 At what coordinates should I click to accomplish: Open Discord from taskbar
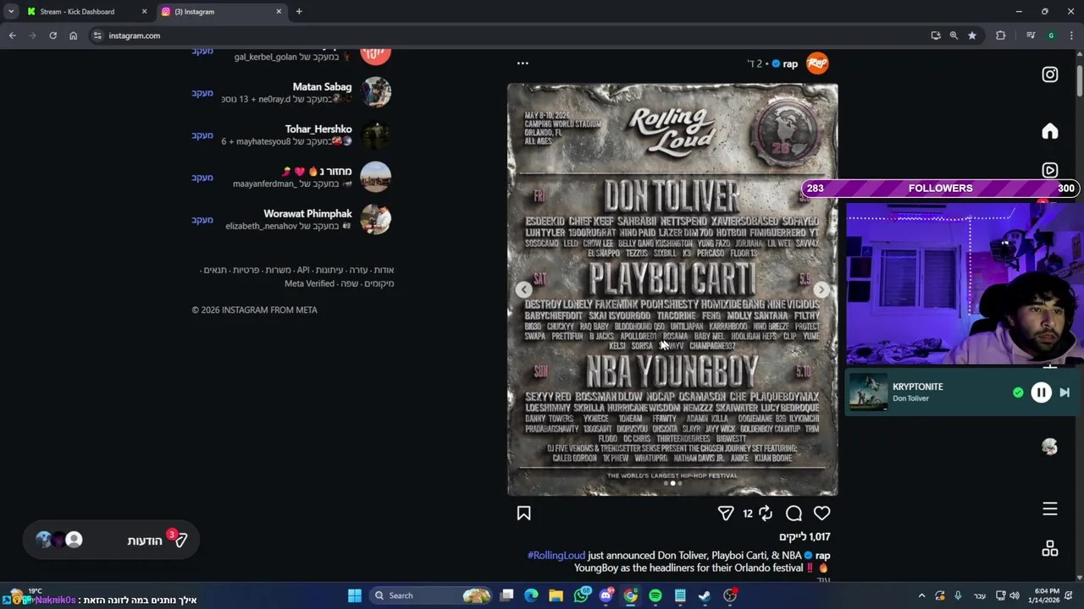606,595
